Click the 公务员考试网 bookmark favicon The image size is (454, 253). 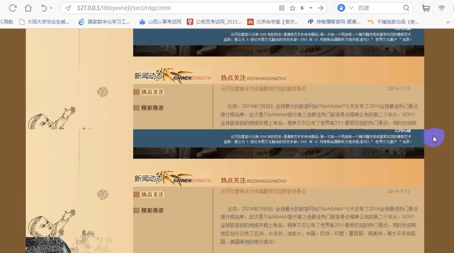tap(190, 22)
